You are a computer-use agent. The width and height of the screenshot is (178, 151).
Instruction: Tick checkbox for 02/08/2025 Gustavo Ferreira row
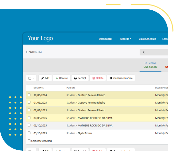[29, 110]
